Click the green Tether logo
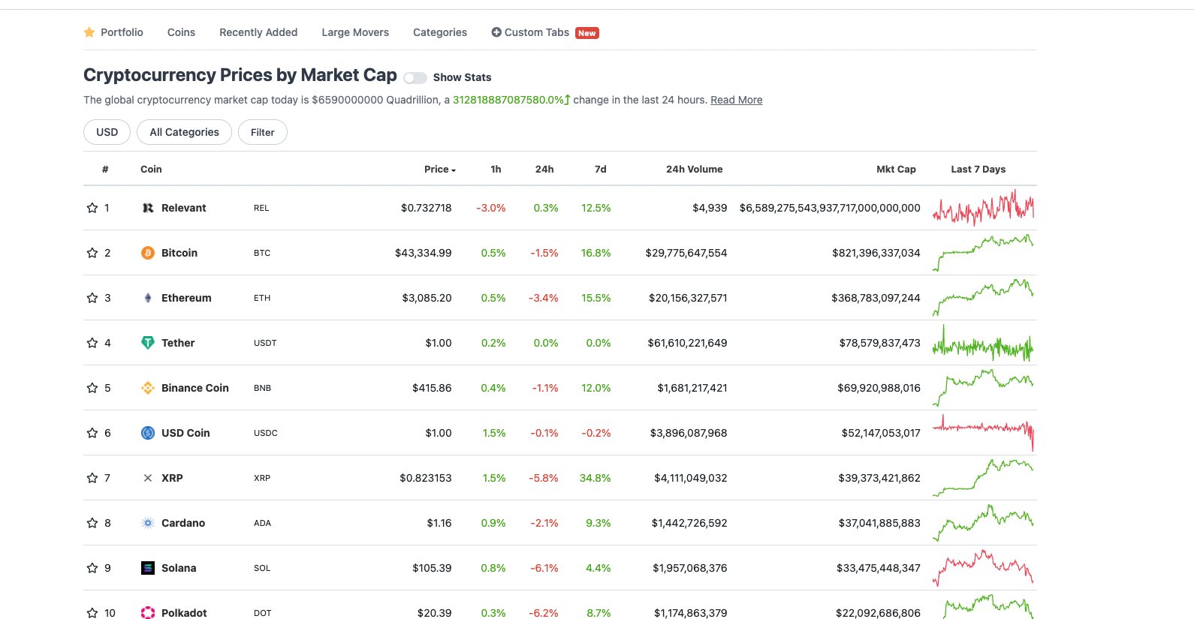Image resolution: width=1194 pixels, height=619 pixels. pos(148,343)
